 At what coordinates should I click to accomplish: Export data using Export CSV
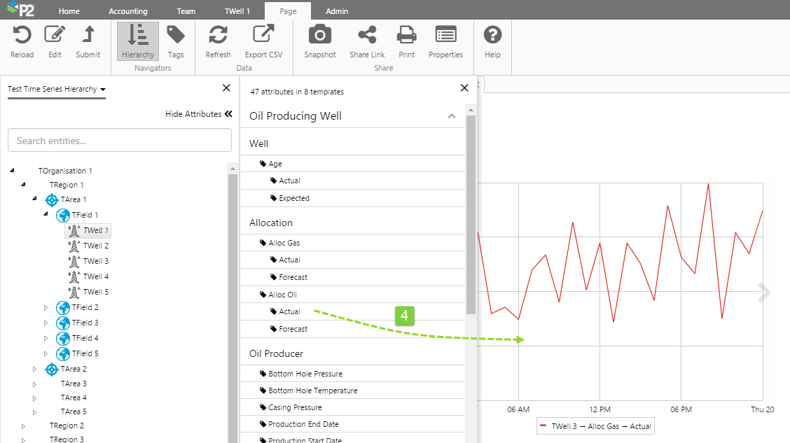click(263, 36)
